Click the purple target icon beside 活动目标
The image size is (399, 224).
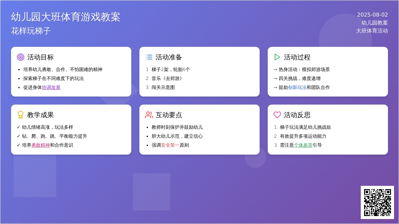click(21, 57)
